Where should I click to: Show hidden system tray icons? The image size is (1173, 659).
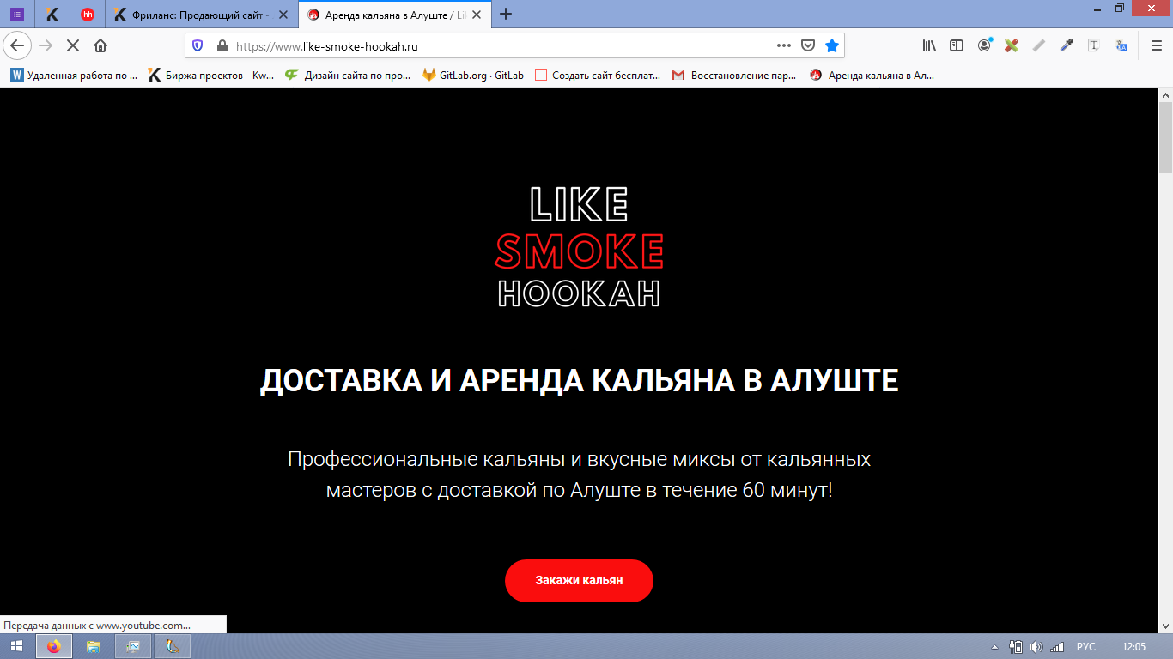click(x=995, y=647)
